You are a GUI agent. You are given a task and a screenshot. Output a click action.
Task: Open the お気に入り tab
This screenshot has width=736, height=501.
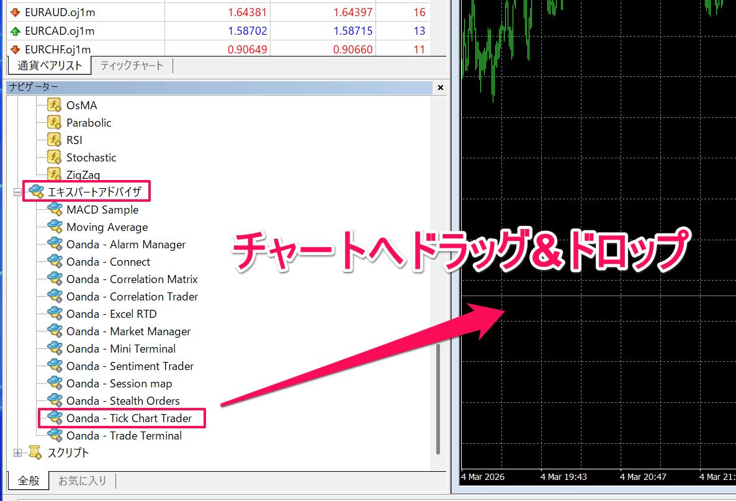pos(79,480)
